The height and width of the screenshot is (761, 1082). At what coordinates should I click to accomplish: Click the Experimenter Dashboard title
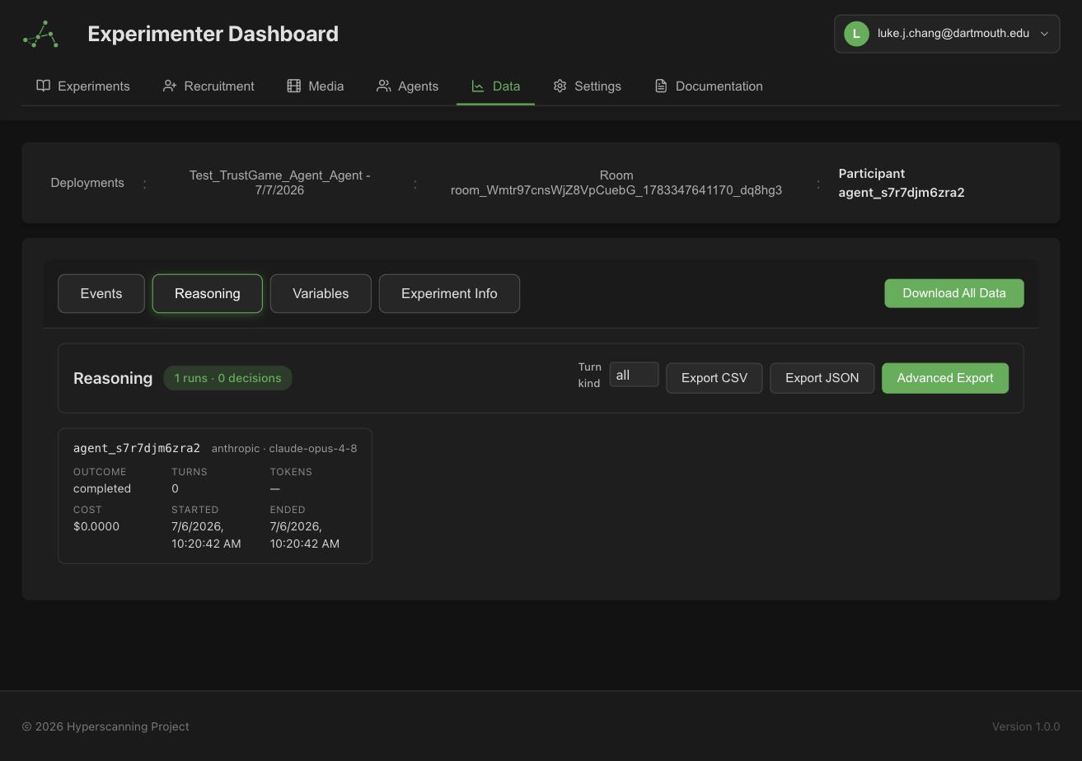tap(213, 34)
